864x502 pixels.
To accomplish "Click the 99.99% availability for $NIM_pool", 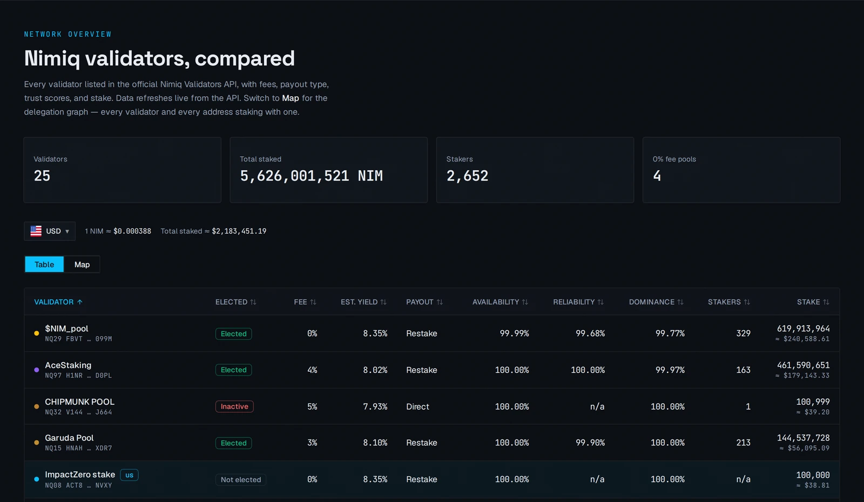I will (x=514, y=333).
